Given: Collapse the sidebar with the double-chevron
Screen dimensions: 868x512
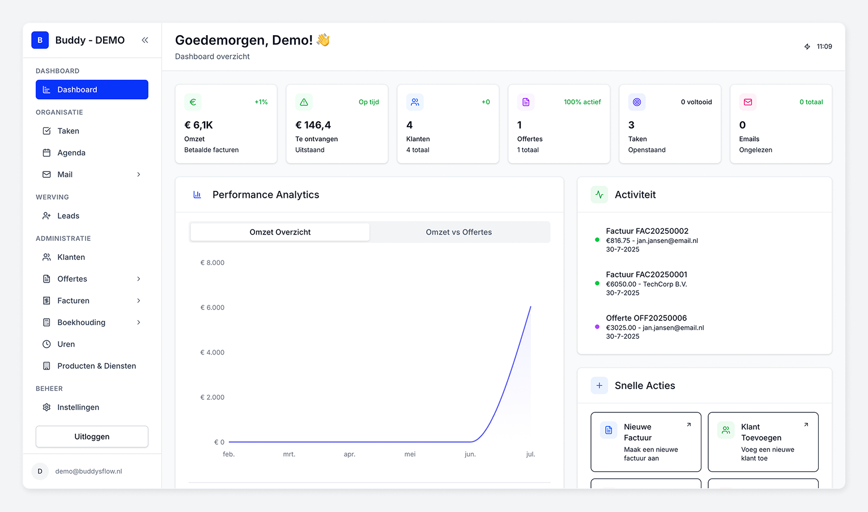Looking at the screenshot, I should (x=144, y=40).
